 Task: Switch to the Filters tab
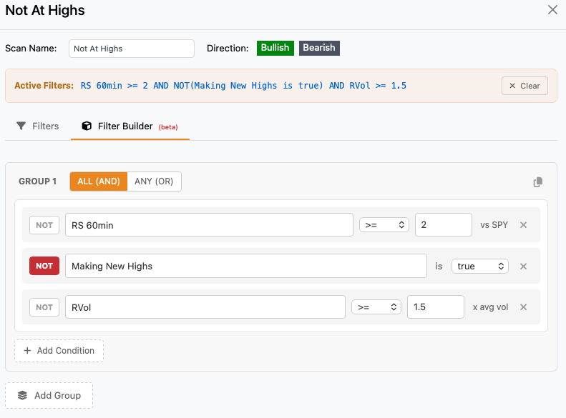point(38,126)
